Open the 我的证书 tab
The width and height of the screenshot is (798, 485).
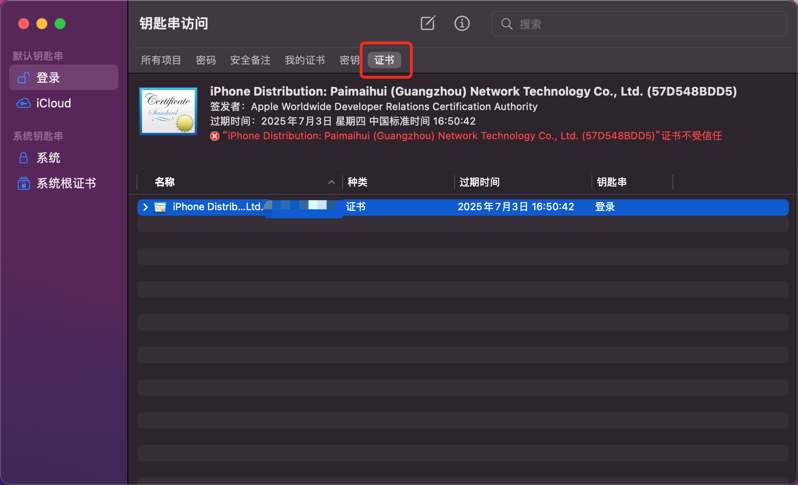pyautogui.click(x=305, y=60)
